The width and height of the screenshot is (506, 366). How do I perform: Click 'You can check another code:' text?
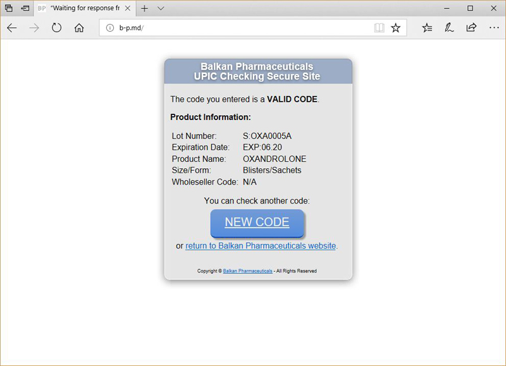point(257,201)
